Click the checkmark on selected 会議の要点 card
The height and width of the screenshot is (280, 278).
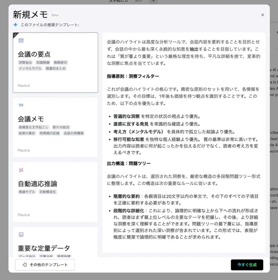(15, 35)
